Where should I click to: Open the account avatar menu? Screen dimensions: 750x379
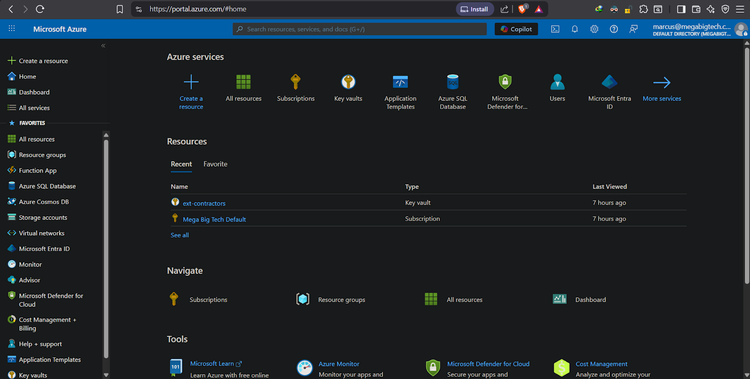(x=741, y=29)
